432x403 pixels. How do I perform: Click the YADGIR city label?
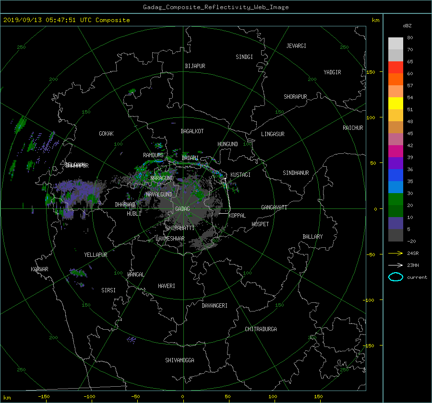(x=332, y=72)
